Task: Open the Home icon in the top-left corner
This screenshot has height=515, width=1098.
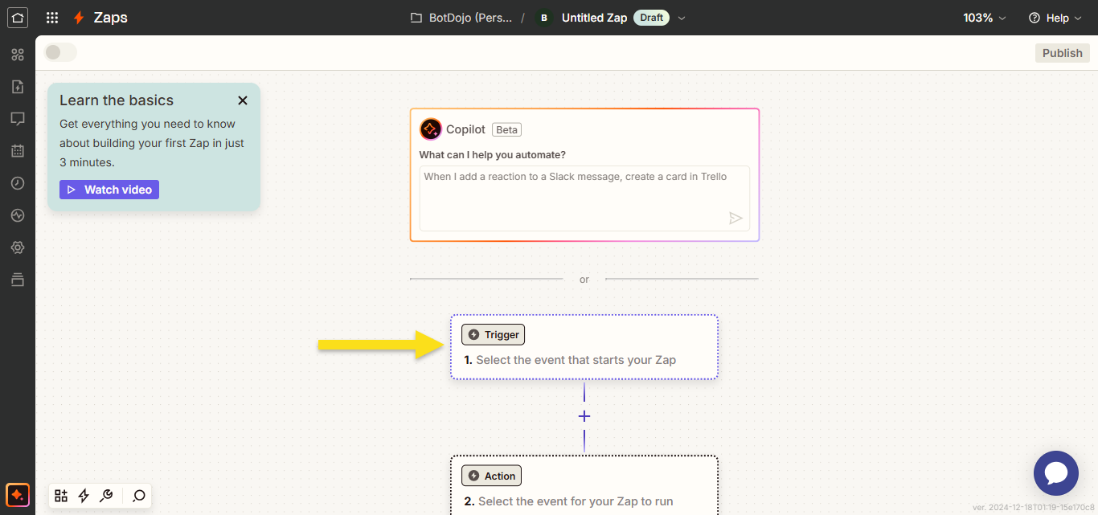Action: coord(18,18)
